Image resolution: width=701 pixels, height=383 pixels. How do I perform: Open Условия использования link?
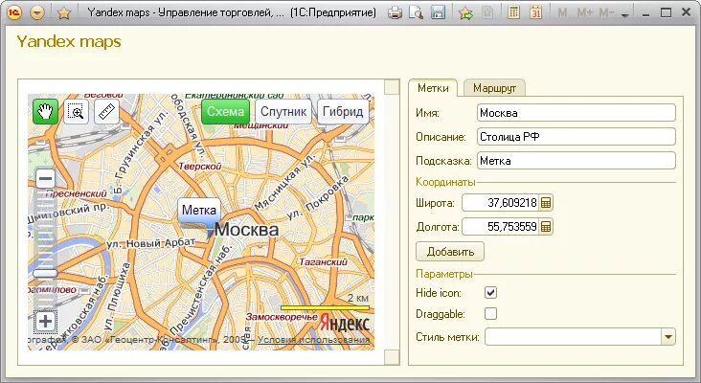click(313, 340)
